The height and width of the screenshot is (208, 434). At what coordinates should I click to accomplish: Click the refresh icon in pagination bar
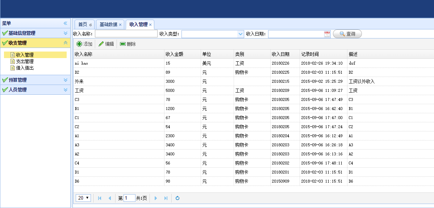tap(178, 198)
